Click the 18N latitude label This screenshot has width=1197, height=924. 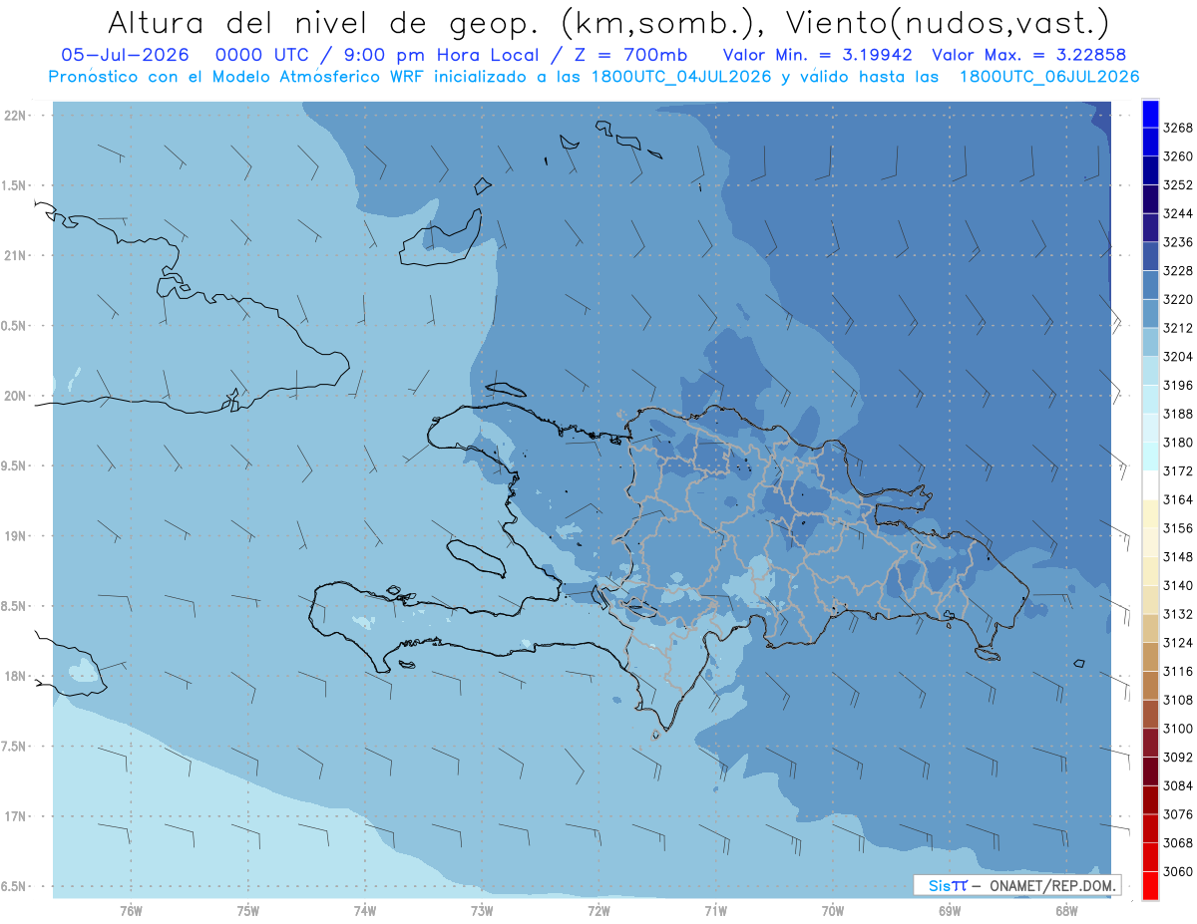point(17,677)
